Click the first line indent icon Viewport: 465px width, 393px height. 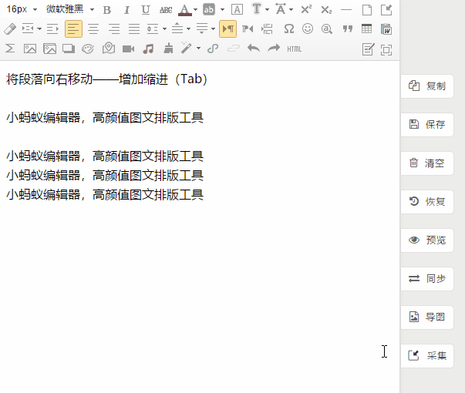point(52,29)
